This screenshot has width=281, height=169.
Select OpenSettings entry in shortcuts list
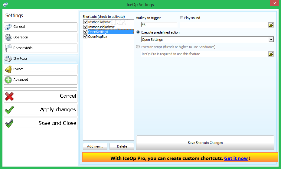pyautogui.click(x=111, y=32)
